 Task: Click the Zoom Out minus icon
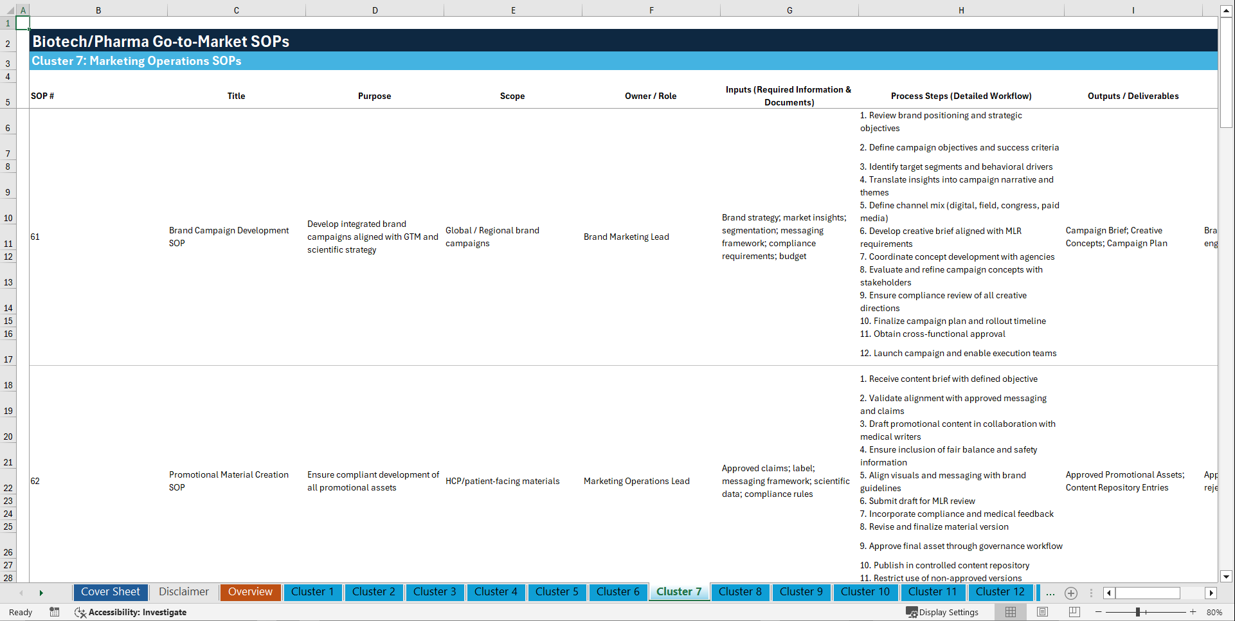tap(1099, 612)
